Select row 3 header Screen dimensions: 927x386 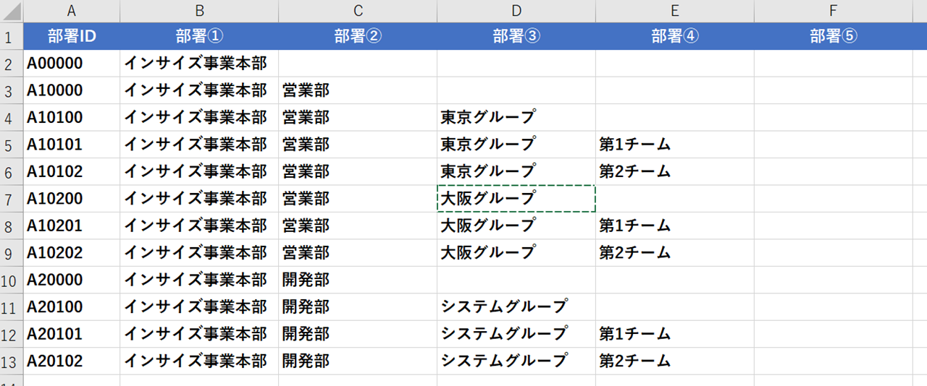[12, 90]
